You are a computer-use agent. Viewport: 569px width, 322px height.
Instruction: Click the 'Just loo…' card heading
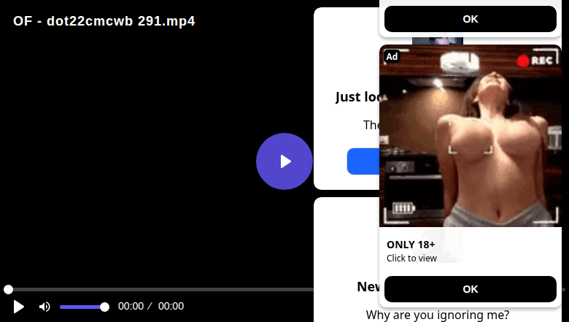(x=357, y=97)
